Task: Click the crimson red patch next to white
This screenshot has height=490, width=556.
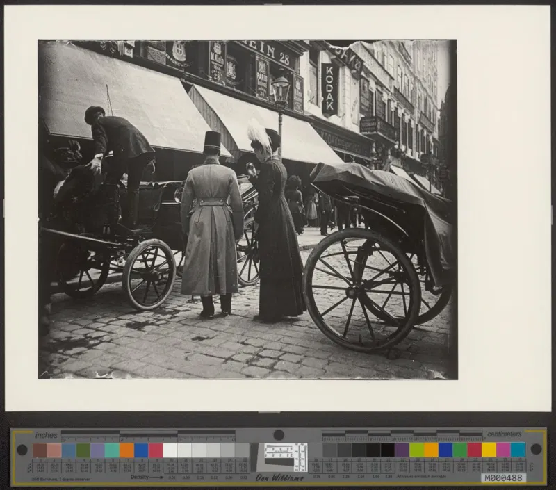Action: coord(156,450)
